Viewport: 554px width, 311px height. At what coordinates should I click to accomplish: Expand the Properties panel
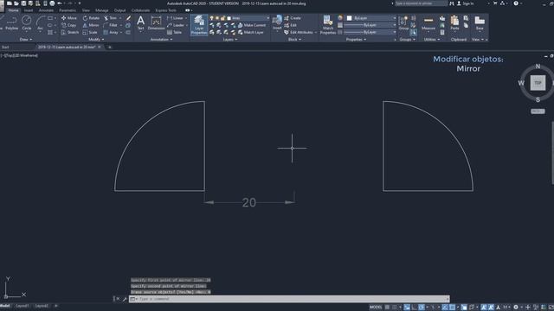[356, 40]
